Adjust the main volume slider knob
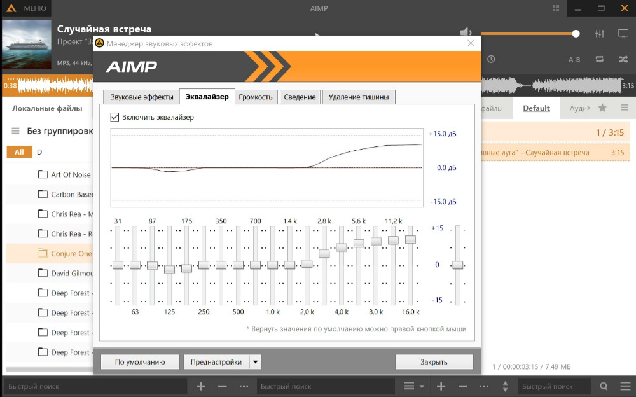This screenshot has height=397, width=636. (x=576, y=34)
